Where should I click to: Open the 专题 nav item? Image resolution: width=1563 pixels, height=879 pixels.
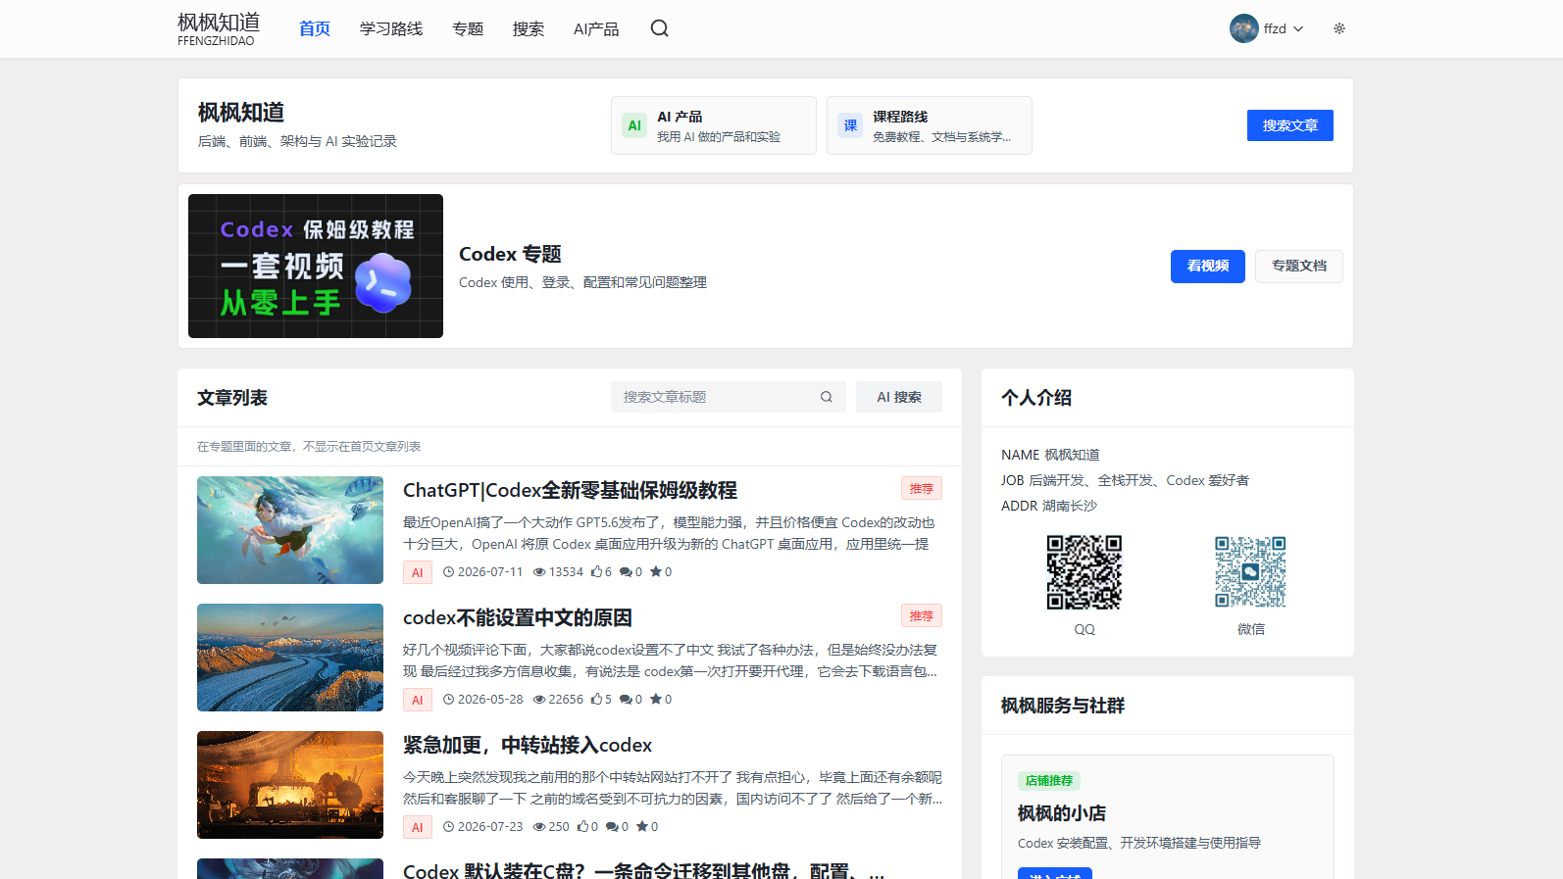tap(468, 28)
